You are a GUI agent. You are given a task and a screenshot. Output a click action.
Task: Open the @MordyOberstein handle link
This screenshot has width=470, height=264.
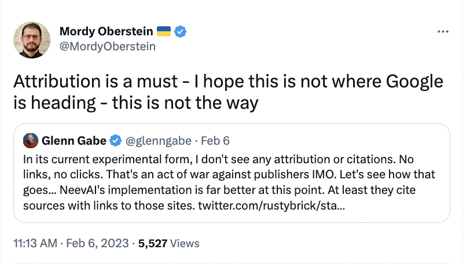tap(108, 46)
